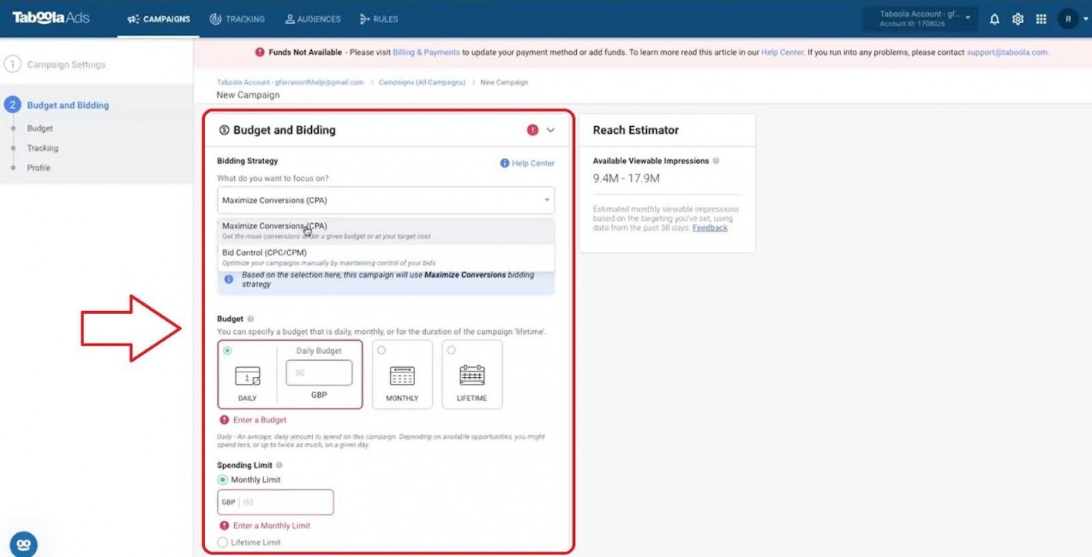Go to Budget and Bidding step
Image resolution: width=1092 pixels, height=557 pixels.
[68, 105]
